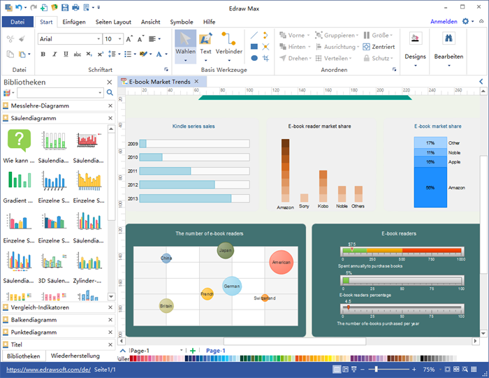Click the Print icon in quick access bar

pyautogui.click(x=75, y=8)
